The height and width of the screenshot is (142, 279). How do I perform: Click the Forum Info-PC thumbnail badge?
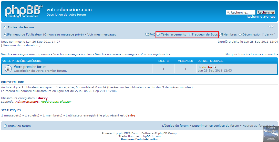coord(271,134)
